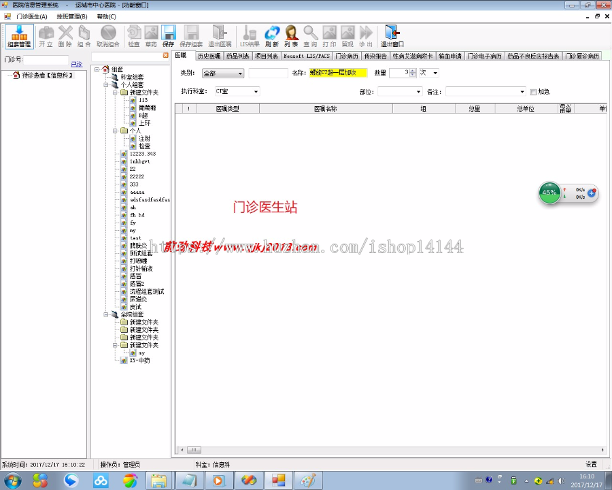Select the 组套管理 (group management) tool
The width and height of the screenshot is (612, 490).
(19, 35)
